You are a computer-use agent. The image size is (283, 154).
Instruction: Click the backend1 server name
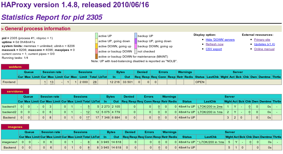(9, 107)
